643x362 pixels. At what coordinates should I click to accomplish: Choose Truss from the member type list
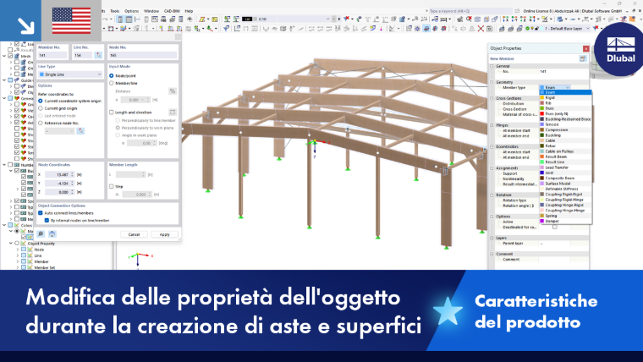565,108
